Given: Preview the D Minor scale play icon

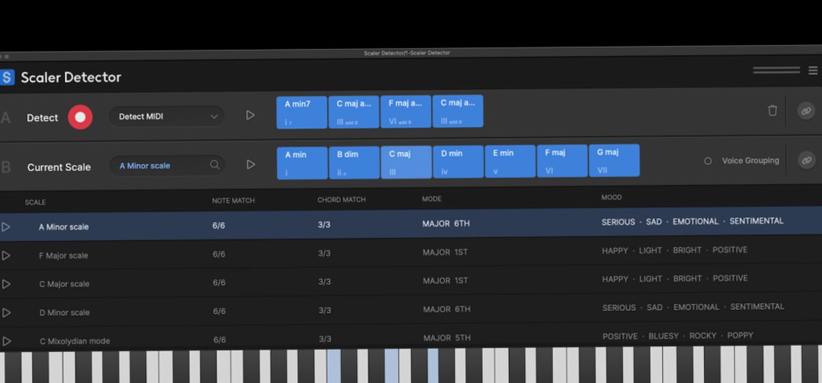Looking at the screenshot, I should point(6,313).
